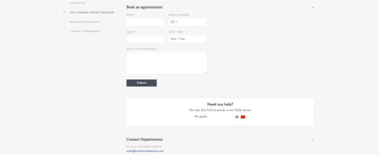The image size is (379, 155).
Task: Click the Submit button
Action: pyautogui.click(x=141, y=83)
